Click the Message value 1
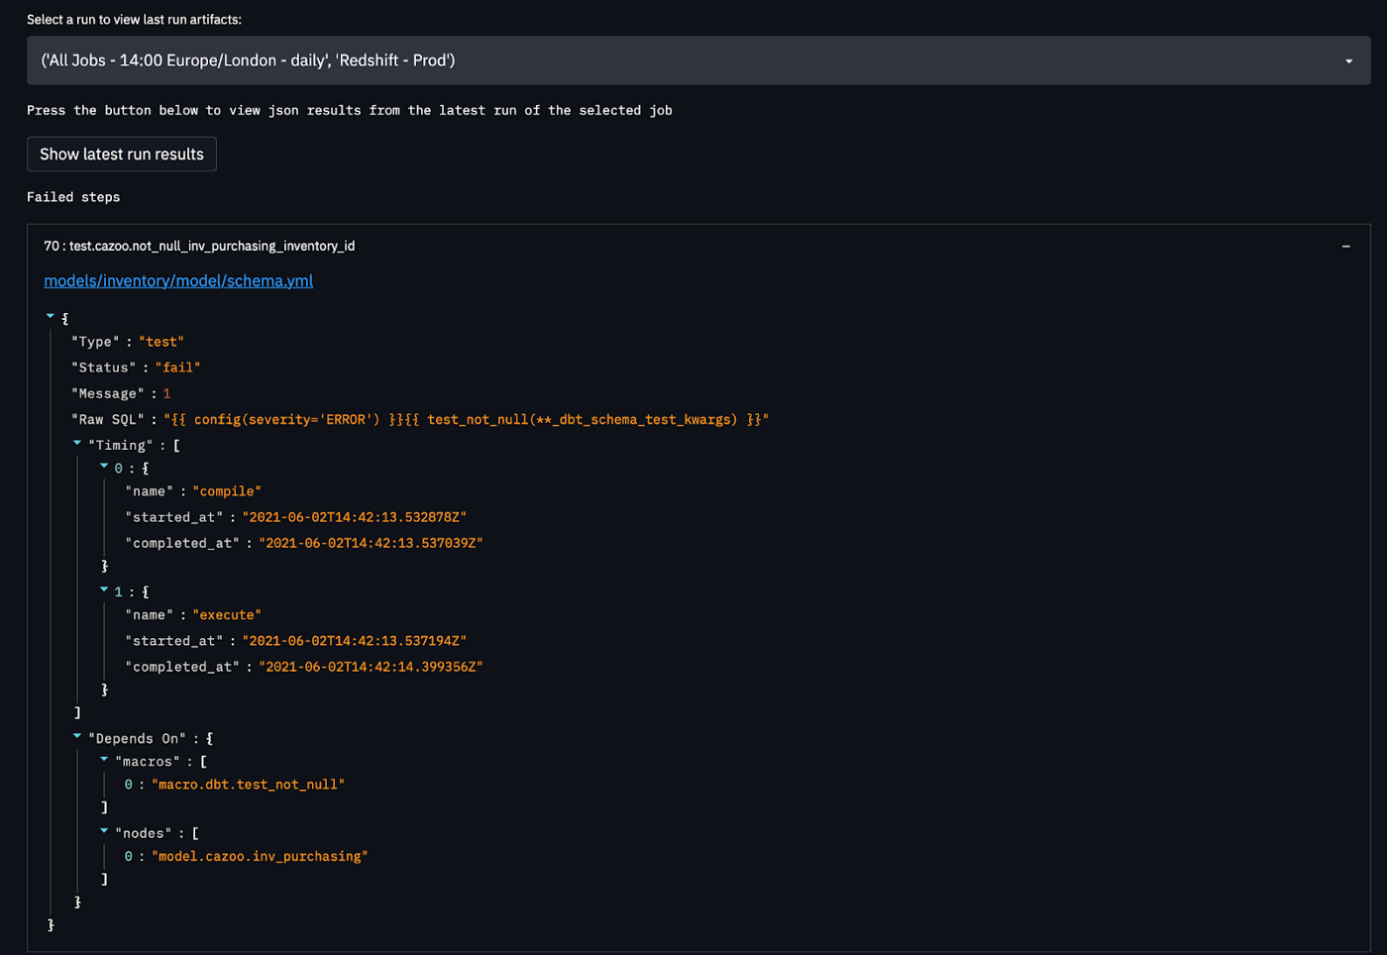The height and width of the screenshot is (955, 1387). coord(166,394)
